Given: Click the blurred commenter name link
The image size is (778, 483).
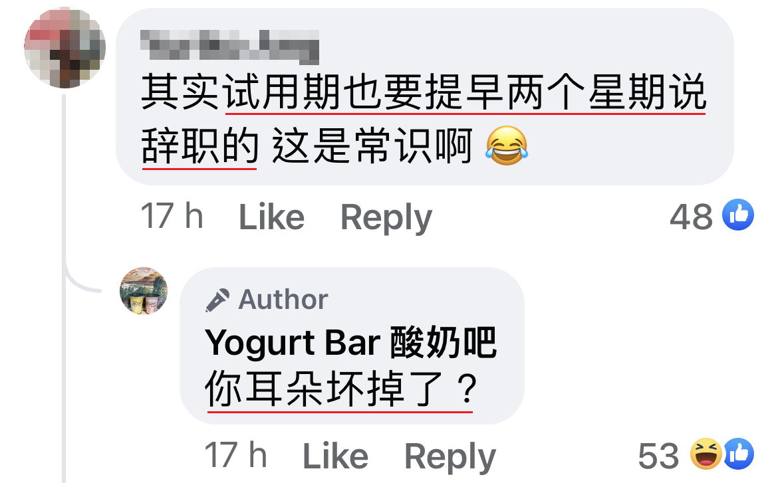Looking at the screenshot, I should (229, 47).
